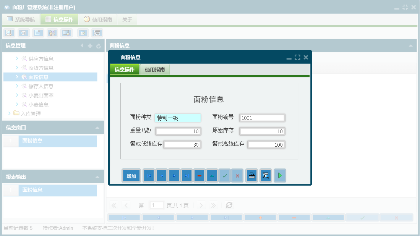The image size is (420, 236).
Task: Click the magnifier search icon in the toolbar
Action: click(8, 33)
